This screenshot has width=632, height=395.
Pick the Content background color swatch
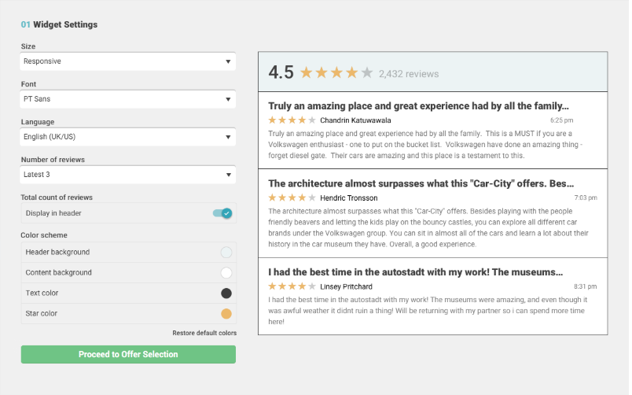click(x=226, y=273)
